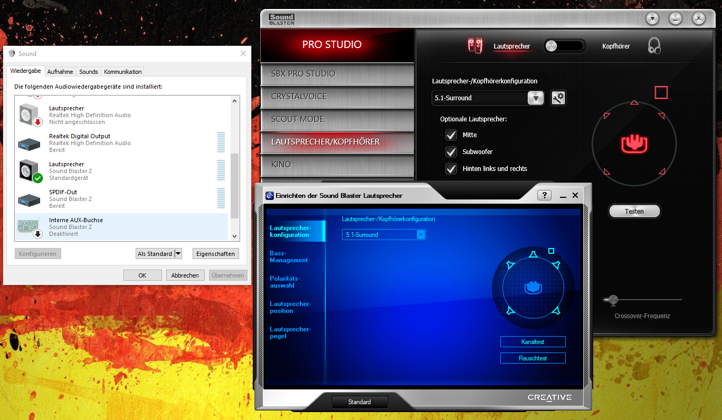Image resolution: width=722 pixels, height=420 pixels.
Task: Open the SCOUT MODE section
Action: tap(337, 119)
